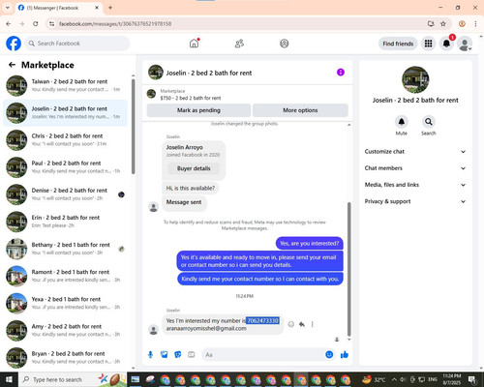The height and width of the screenshot is (387, 484).
Task: Click the highlighted phone number 7062473330
Action: [x=262, y=320]
